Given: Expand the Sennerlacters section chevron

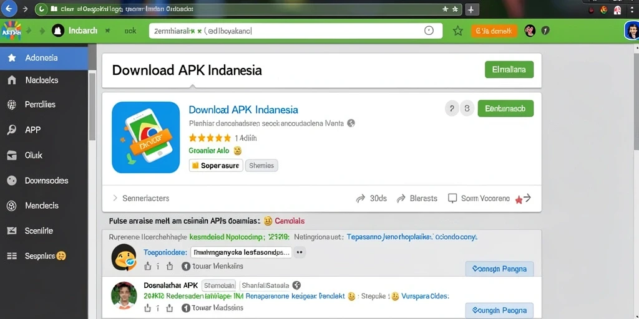Looking at the screenshot, I should 115,198.
